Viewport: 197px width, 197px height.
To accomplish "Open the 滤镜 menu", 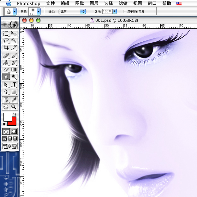I will tap(123, 3).
